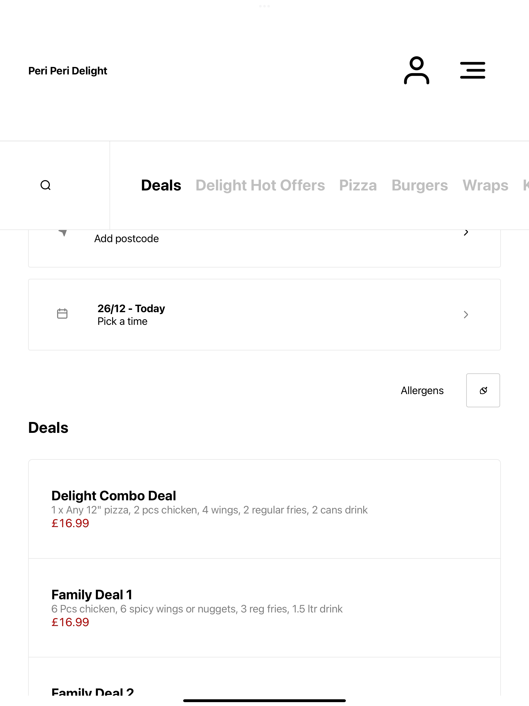Viewport: 529px width, 706px height.
Task: Switch to the Burgers tab
Action: point(419,186)
